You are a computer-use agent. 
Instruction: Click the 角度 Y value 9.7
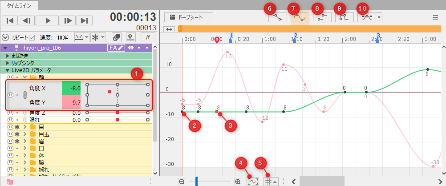[71, 102]
